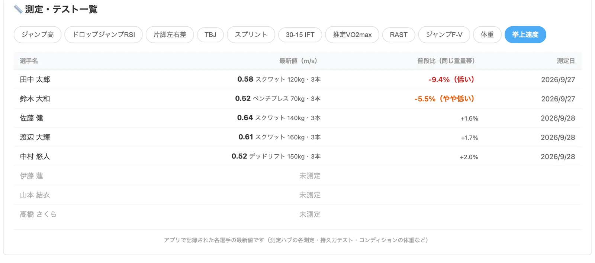Select player 渡辺 大輝

pos(35,137)
